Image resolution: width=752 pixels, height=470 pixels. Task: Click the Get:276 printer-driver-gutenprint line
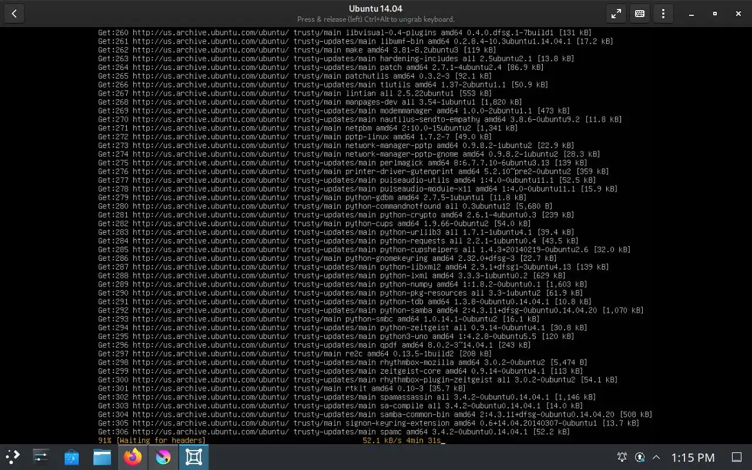click(x=354, y=172)
